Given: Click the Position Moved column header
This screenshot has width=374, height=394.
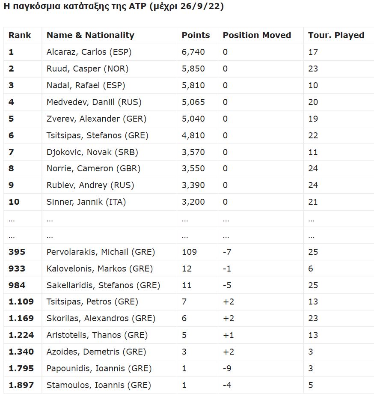Looking at the screenshot, I should (257, 35).
